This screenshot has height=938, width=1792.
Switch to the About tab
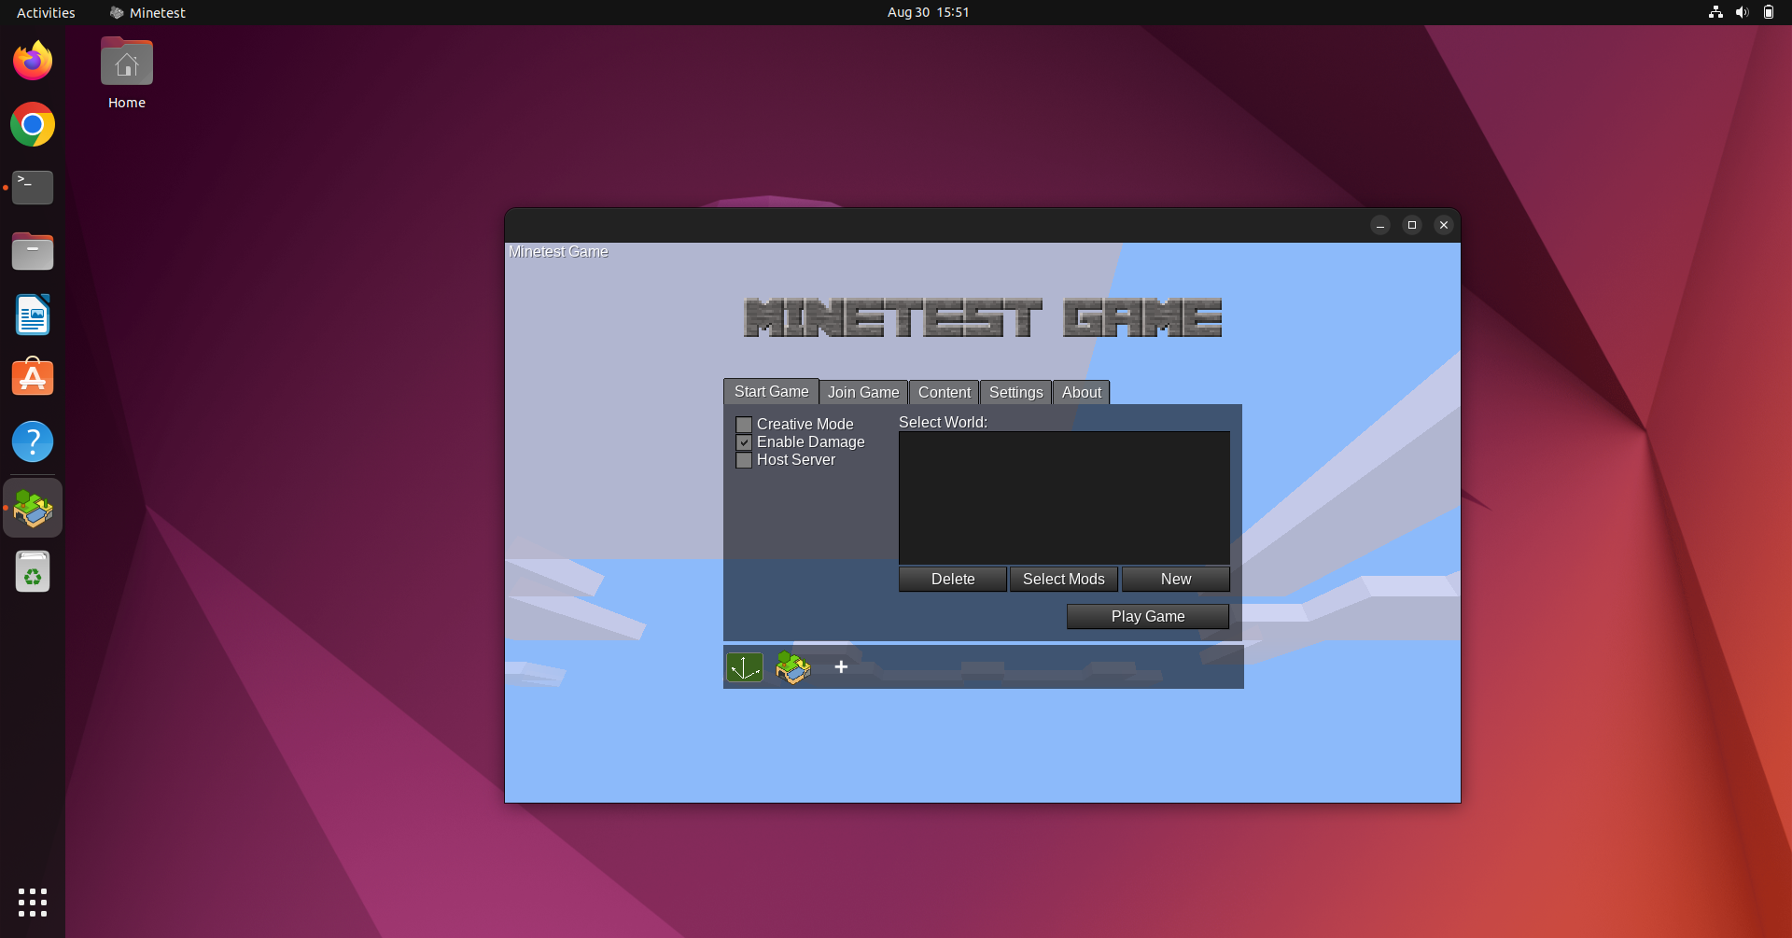1080,392
